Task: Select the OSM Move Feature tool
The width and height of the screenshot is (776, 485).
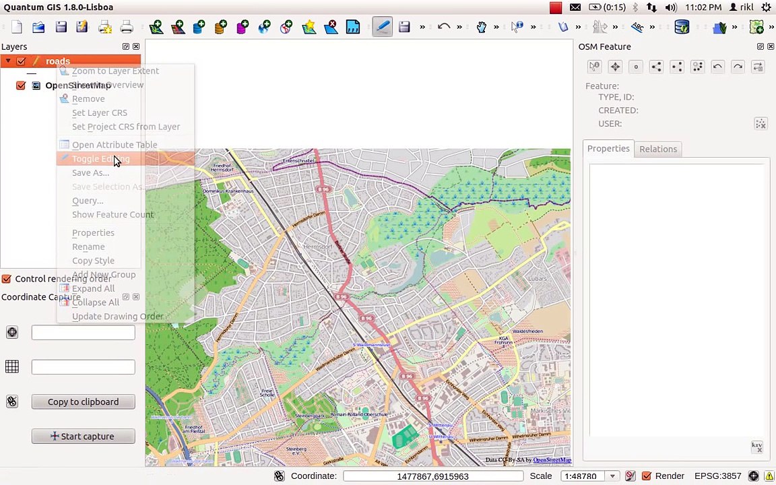Action: click(614, 66)
